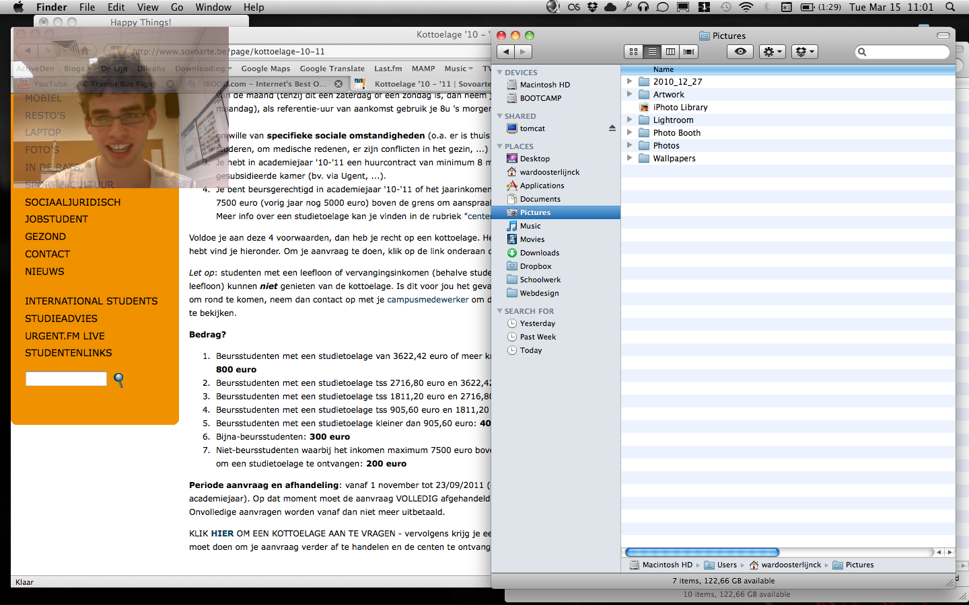This screenshot has height=605, width=969.
Task: Open Movies in Finder sidebar
Action: coord(532,239)
